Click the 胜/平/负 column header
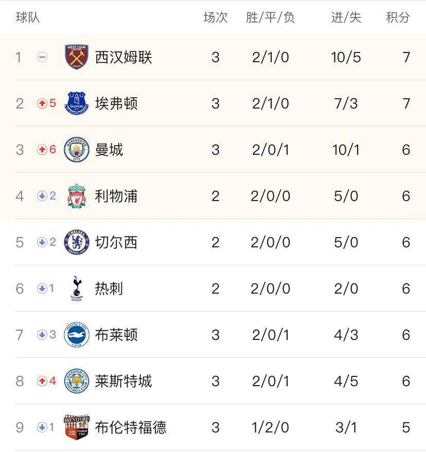 point(270,17)
